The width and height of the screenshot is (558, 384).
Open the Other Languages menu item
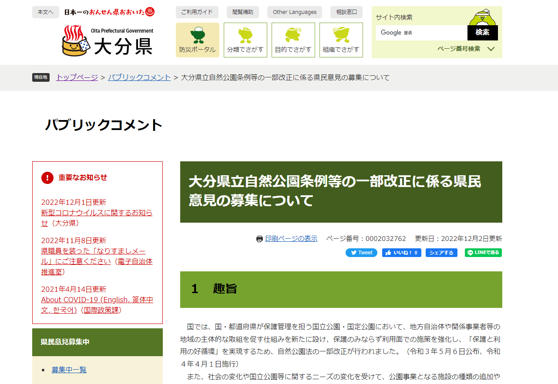point(294,12)
